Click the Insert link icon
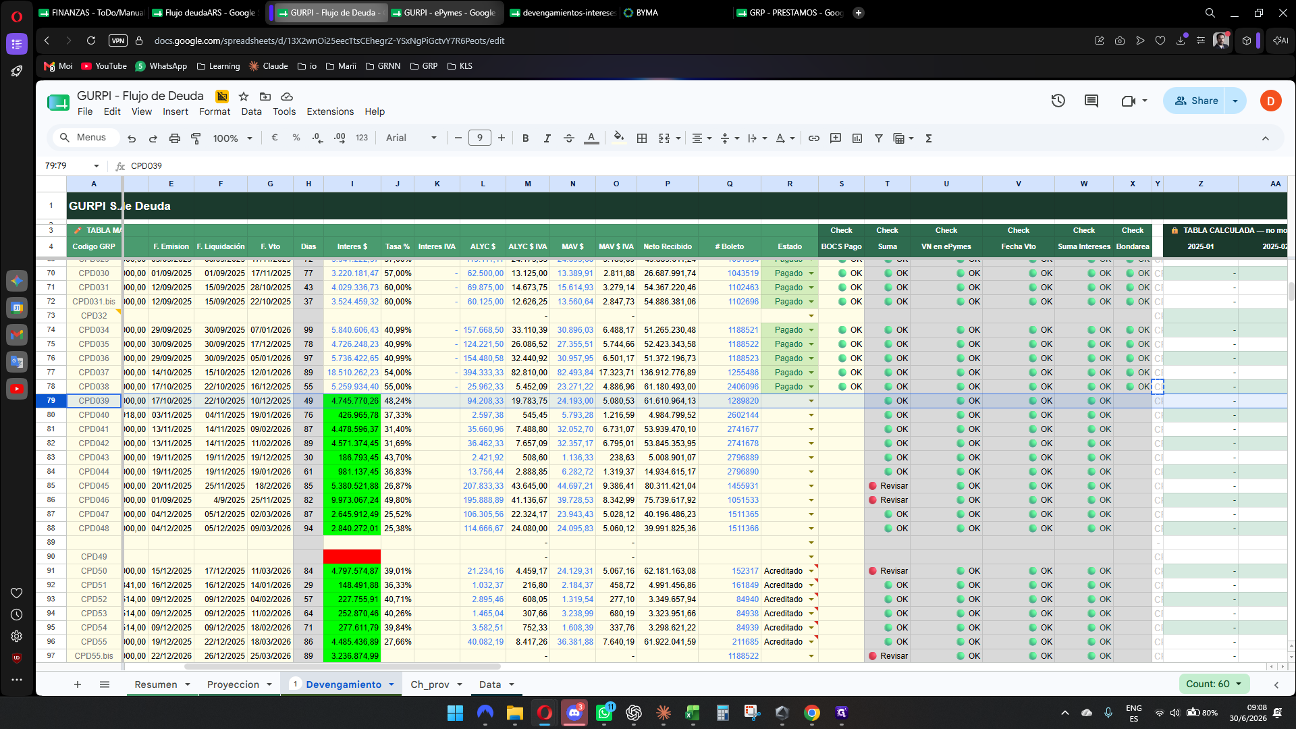Screen dimensions: 1296x729 point(814,138)
